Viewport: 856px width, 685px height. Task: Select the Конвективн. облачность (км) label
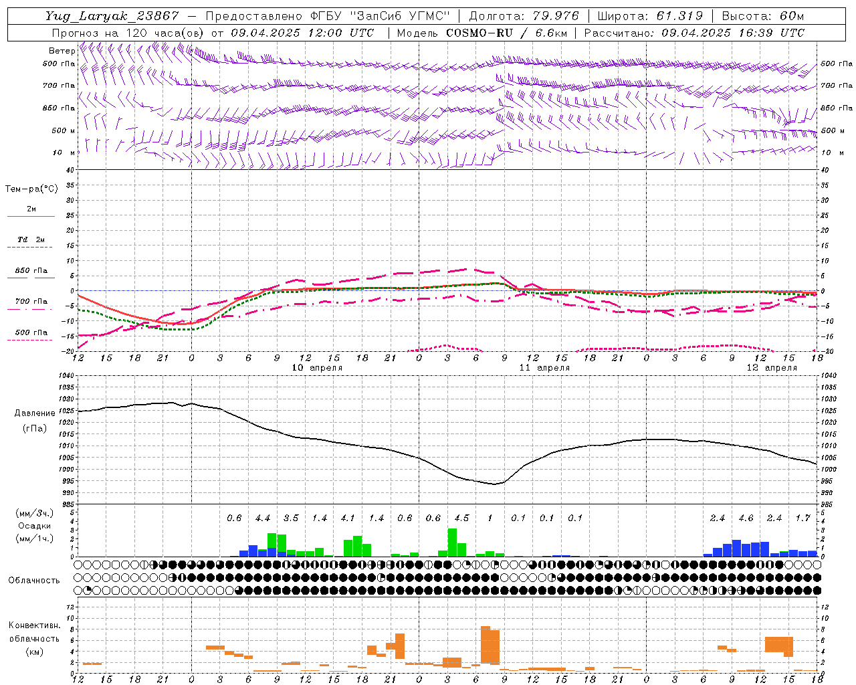tap(34, 639)
